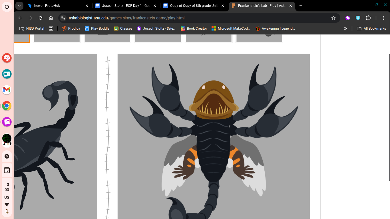Open Gmail from the shelf

pyautogui.click(x=7, y=90)
